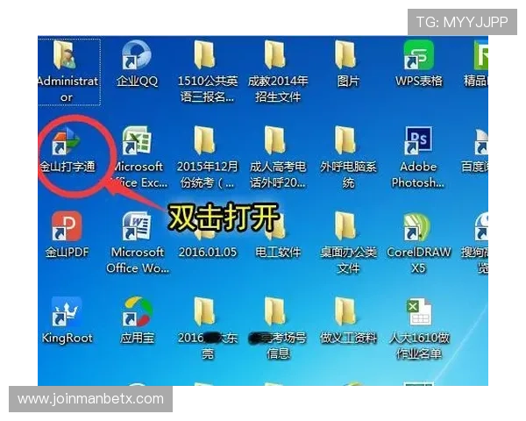Launch Microsoft Office Word shortcut
526x421 pixels.
point(136,226)
